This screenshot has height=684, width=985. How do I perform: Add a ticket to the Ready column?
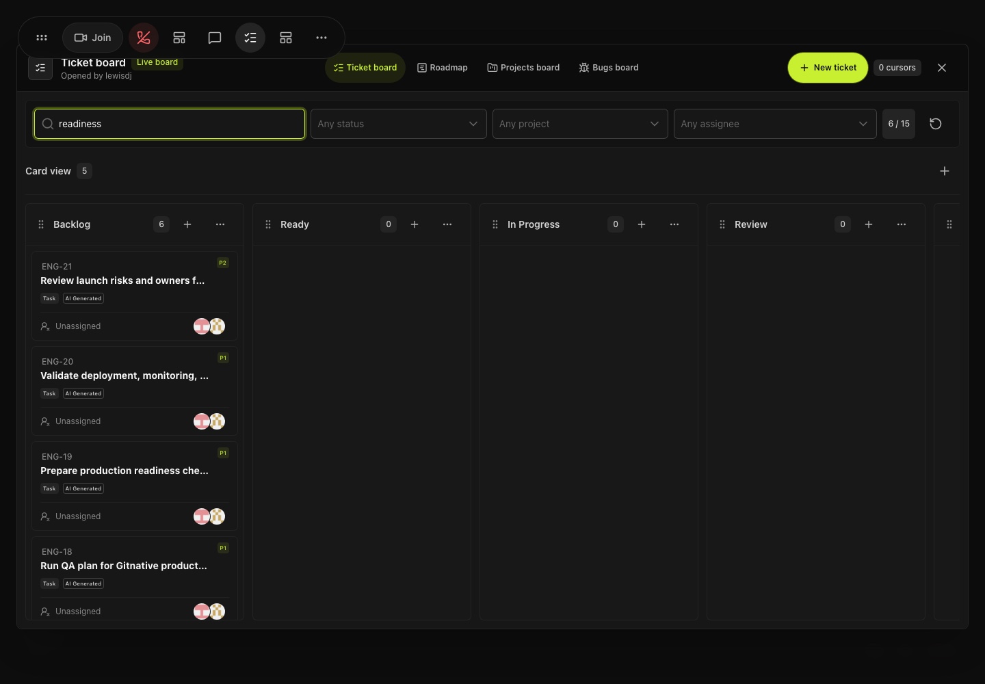pyautogui.click(x=415, y=224)
